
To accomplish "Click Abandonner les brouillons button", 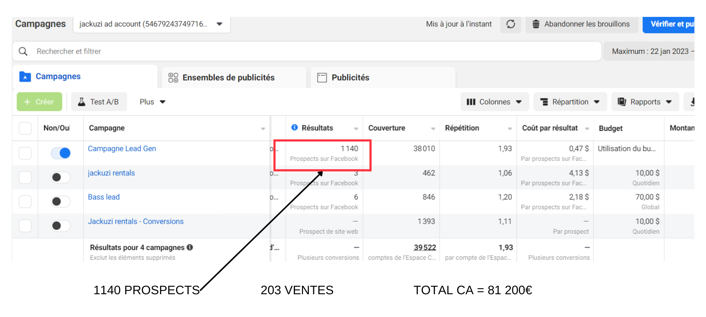I will 582,24.
